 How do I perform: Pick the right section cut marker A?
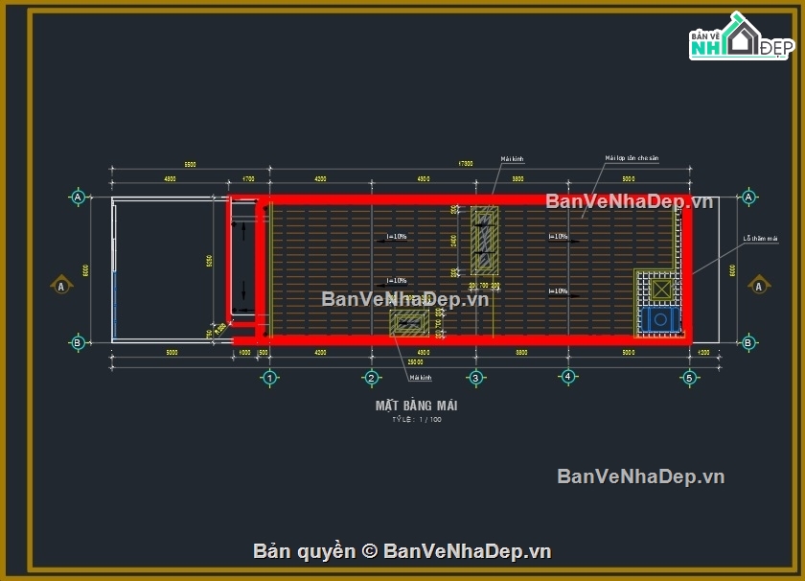click(759, 285)
